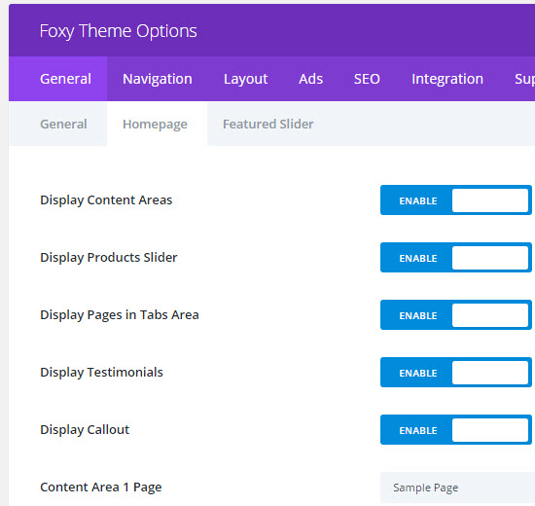Toggle the Display Callout switch
The image size is (535, 506).
[x=456, y=429]
